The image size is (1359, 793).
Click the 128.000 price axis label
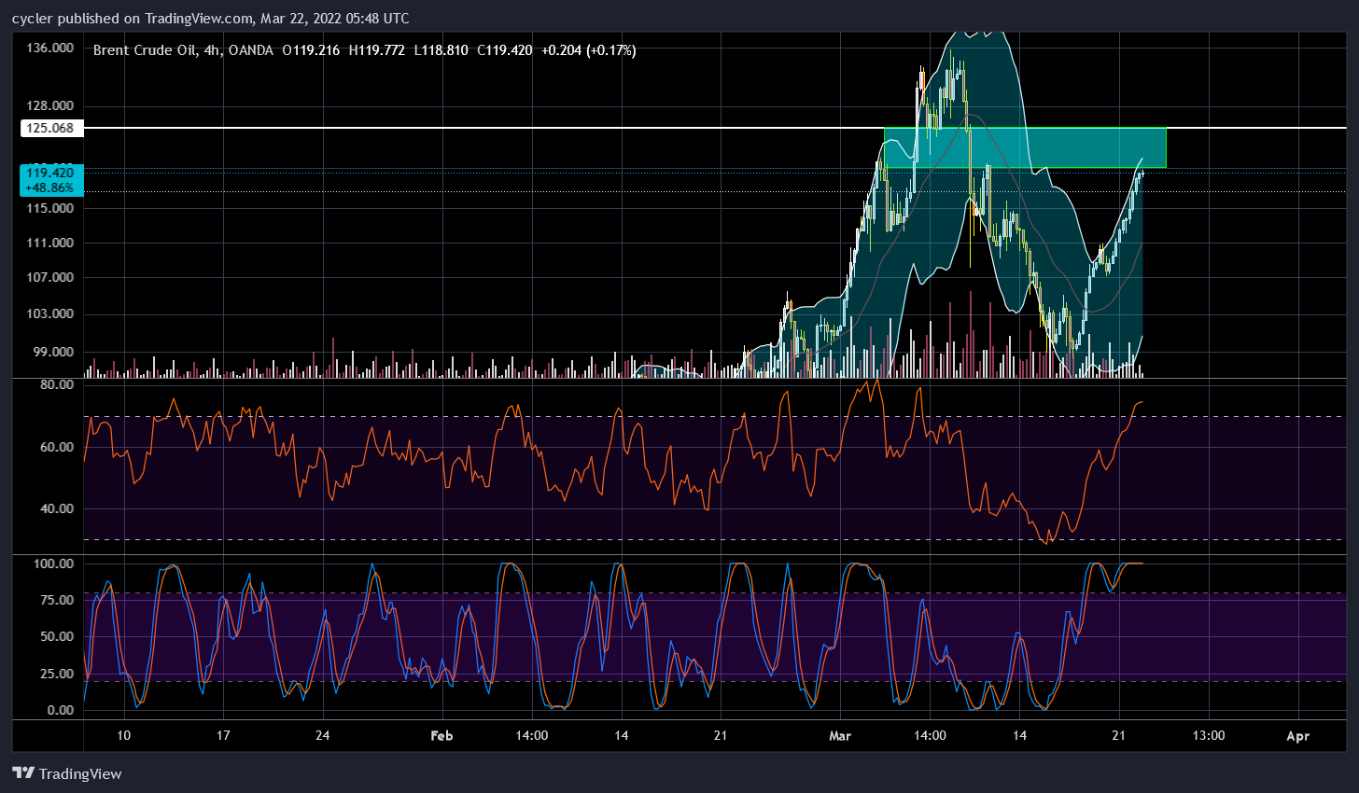pos(49,105)
